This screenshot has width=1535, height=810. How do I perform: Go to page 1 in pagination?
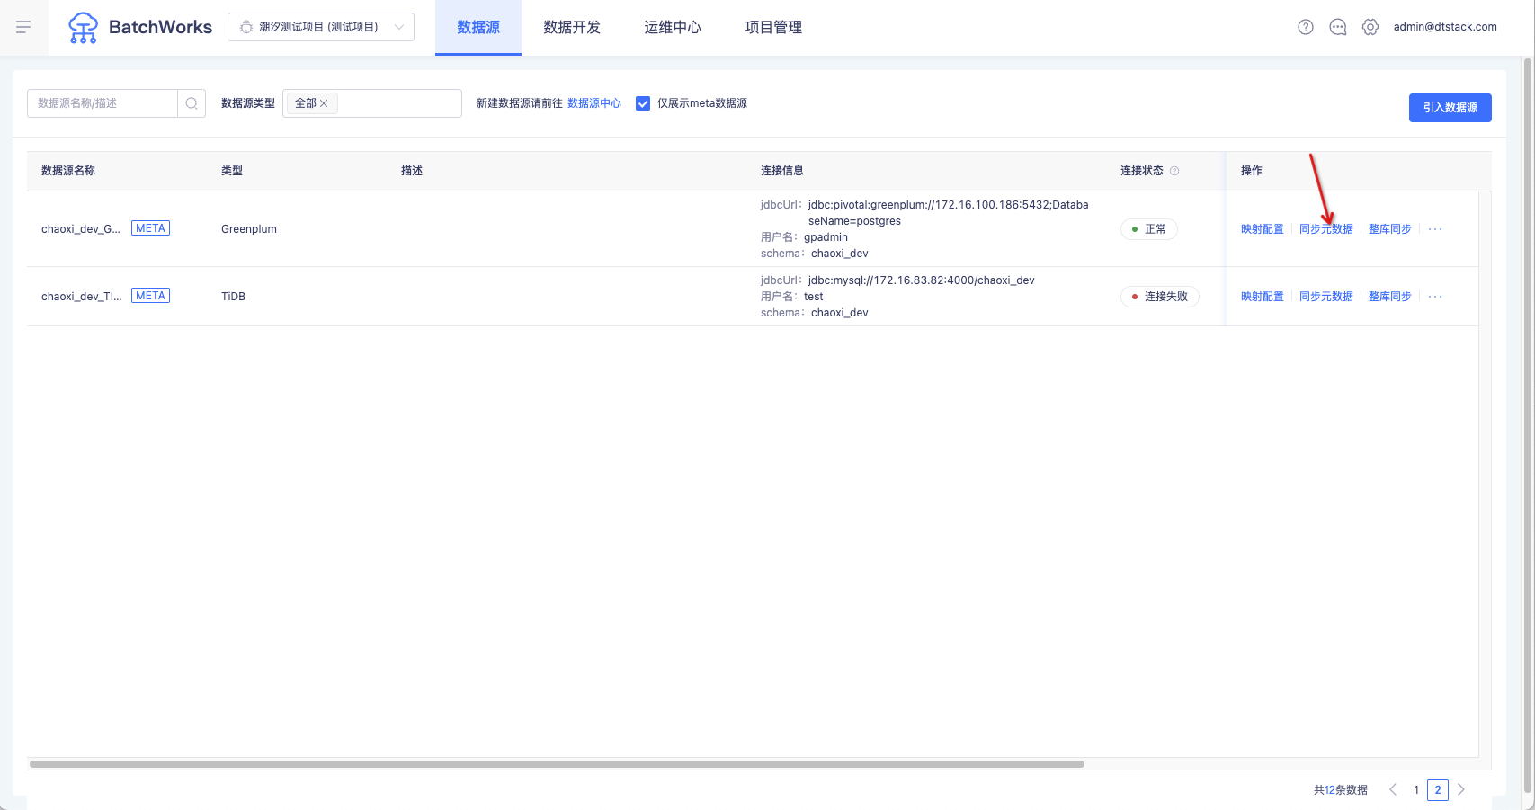point(1416,790)
